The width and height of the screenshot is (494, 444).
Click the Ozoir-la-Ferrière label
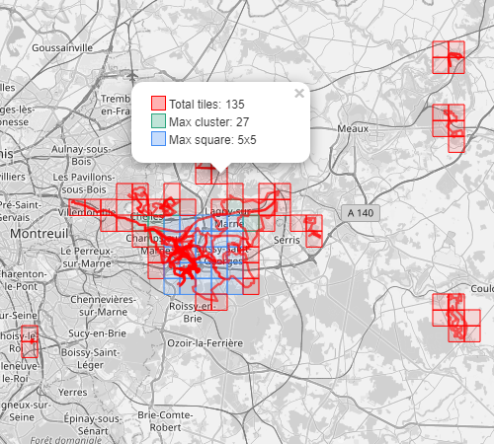point(206,343)
